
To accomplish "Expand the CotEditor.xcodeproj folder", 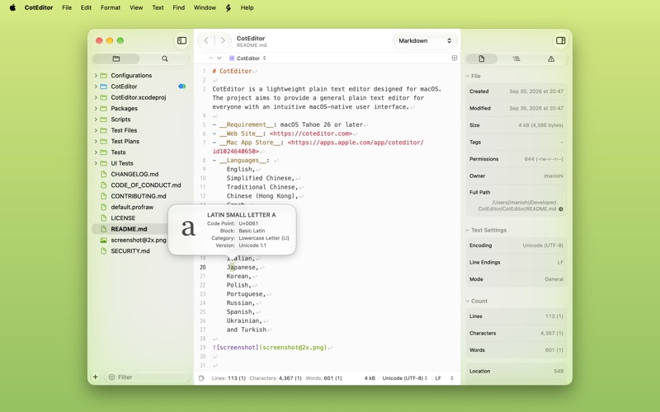I will pos(96,97).
